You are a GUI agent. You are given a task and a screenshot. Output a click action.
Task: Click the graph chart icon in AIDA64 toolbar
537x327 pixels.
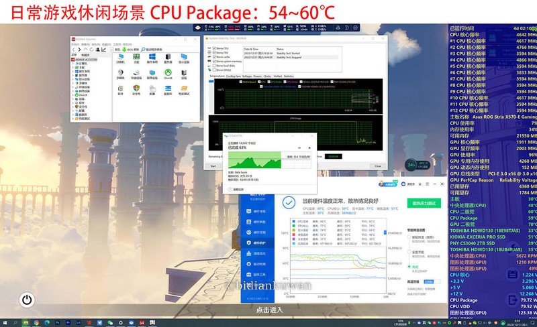pos(103,50)
